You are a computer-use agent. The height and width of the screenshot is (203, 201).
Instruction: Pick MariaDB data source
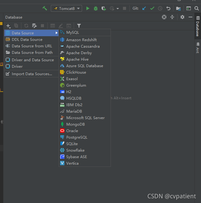point(85,111)
